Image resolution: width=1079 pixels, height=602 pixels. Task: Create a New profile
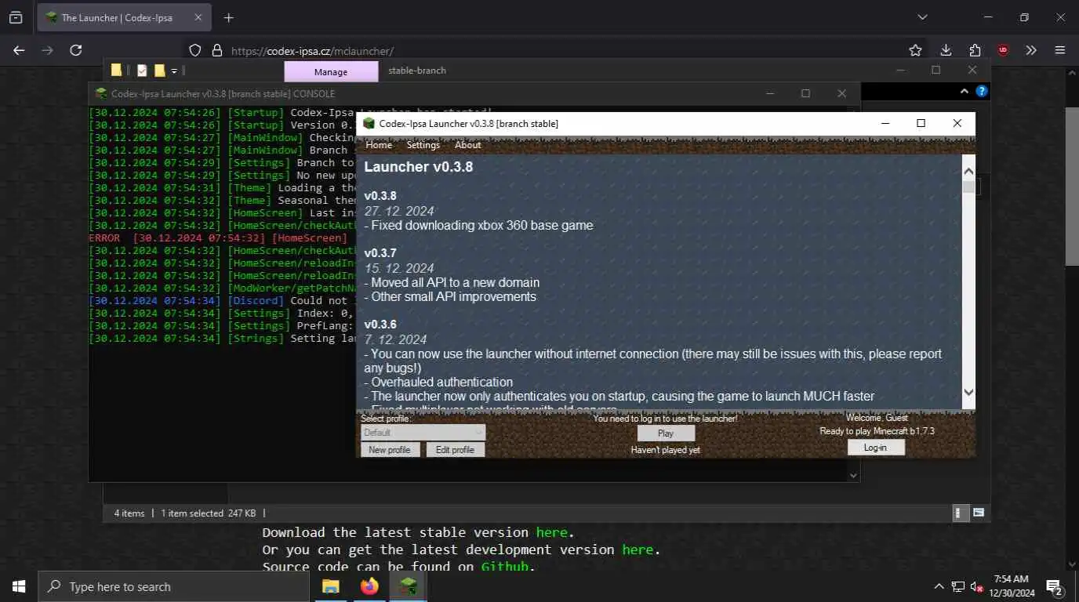click(x=390, y=450)
